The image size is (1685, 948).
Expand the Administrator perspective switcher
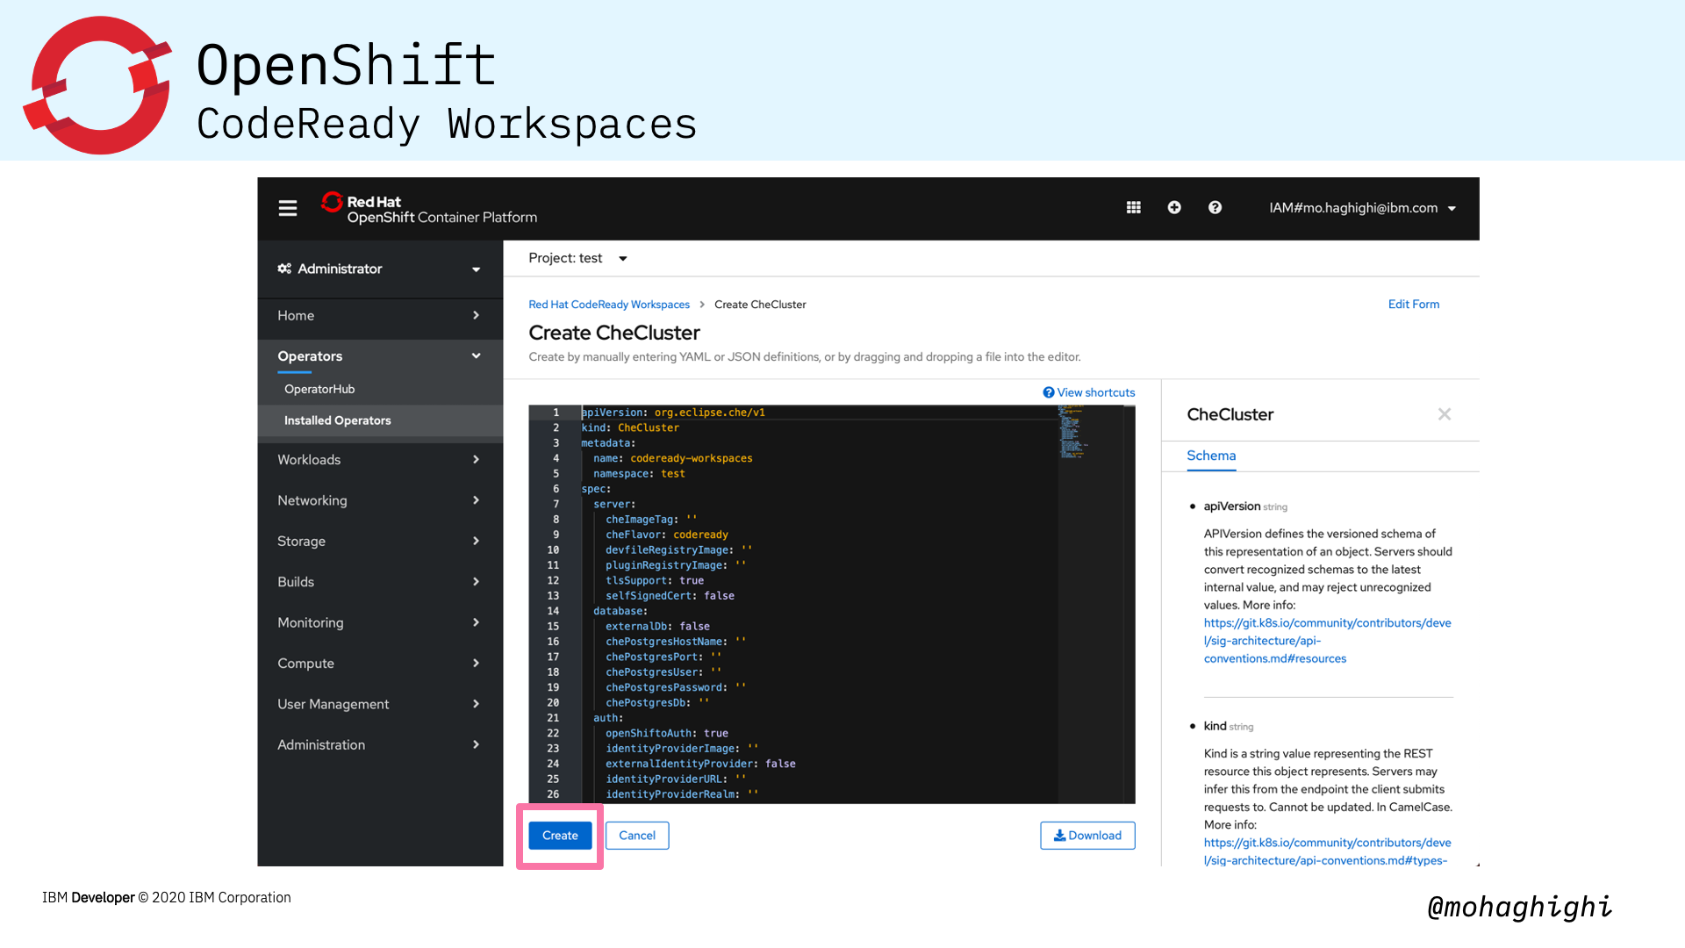(x=380, y=269)
